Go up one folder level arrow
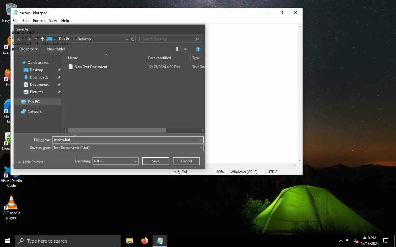This screenshot has width=396, height=247. (x=42, y=39)
